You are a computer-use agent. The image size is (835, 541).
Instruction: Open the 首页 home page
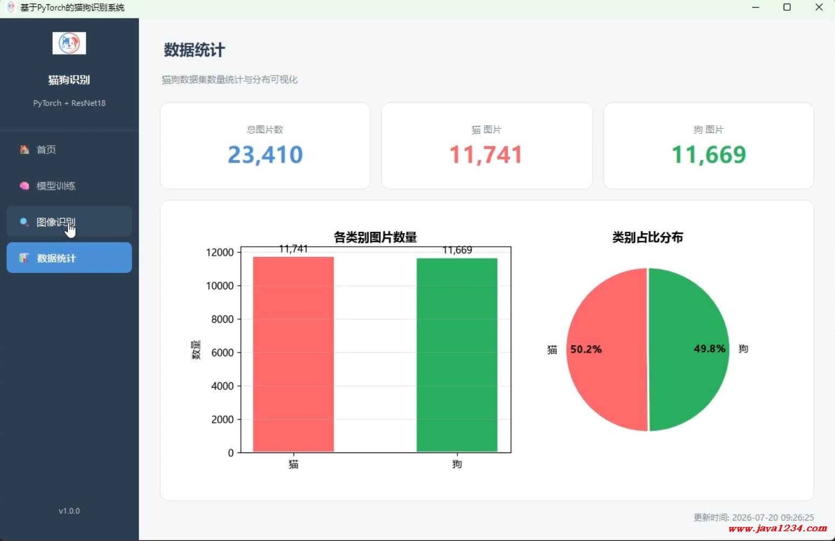point(69,150)
